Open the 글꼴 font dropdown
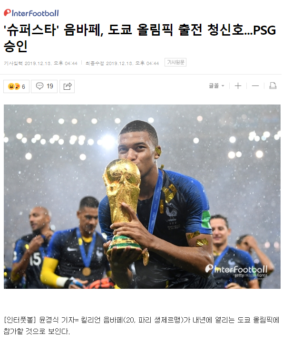The height and width of the screenshot is (342, 292). [x=216, y=85]
